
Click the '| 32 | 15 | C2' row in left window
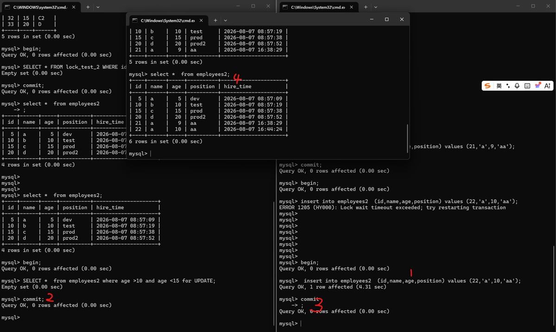click(29, 18)
